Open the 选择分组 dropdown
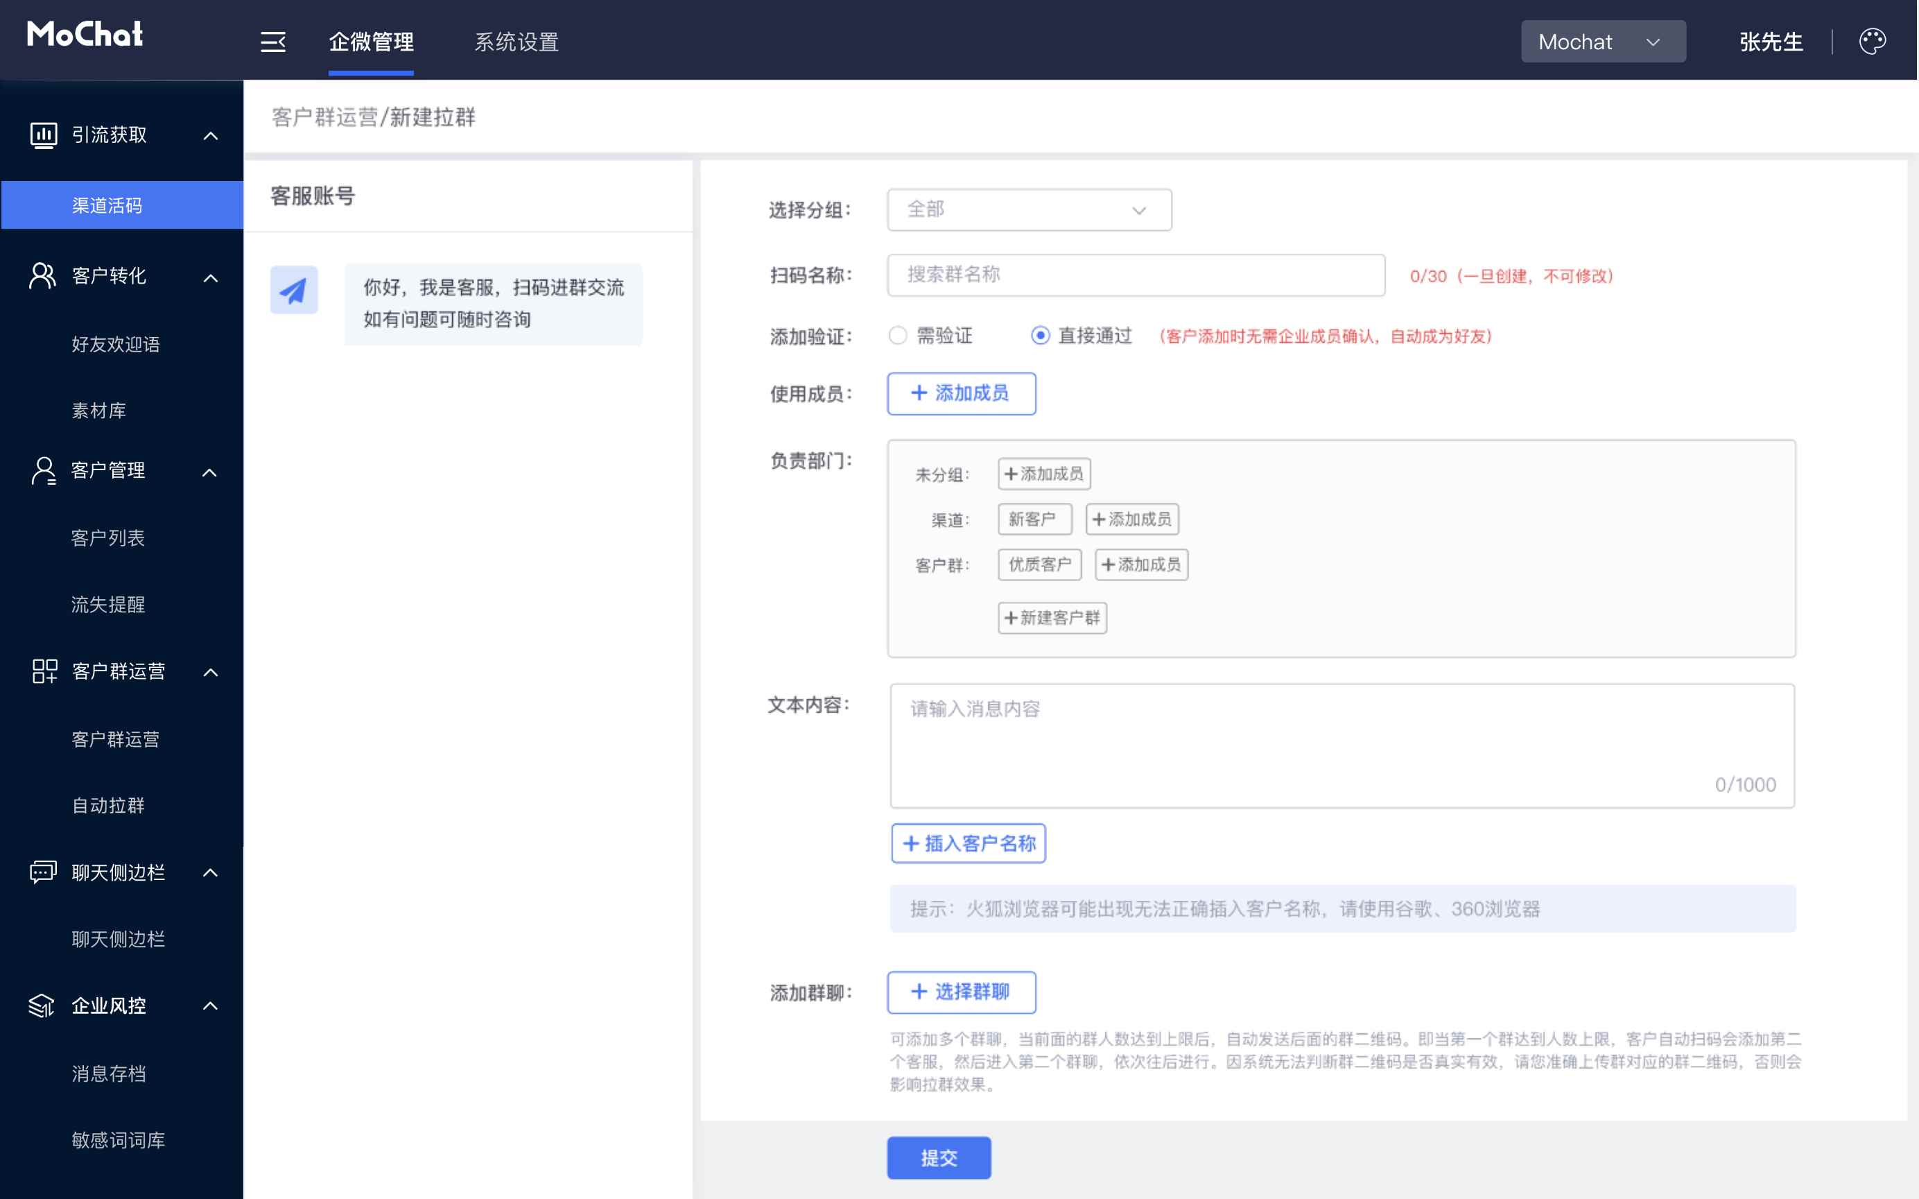This screenshot has height=1199, width=1919. (1029, 210)
